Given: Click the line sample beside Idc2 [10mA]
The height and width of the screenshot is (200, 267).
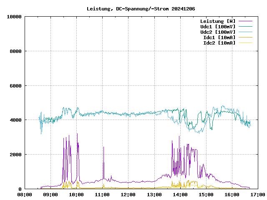Looking at the screenshot, I should point(245,43).
